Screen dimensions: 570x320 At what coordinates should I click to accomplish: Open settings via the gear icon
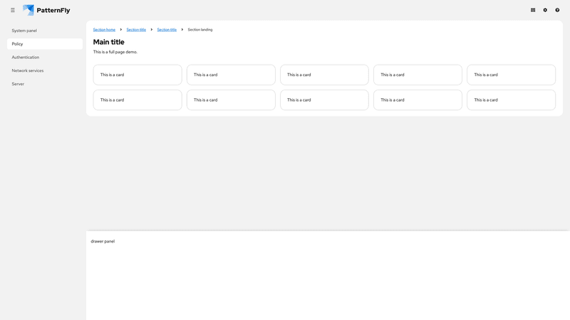coord(545,10)
